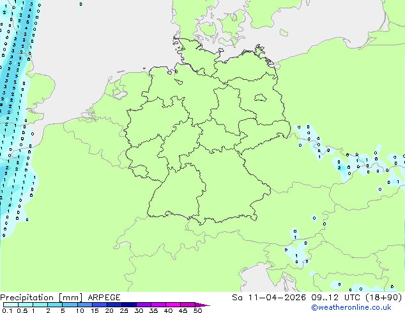Viewport: 405px width, 313px height.
Task: Click the 1–2 mm legend color swatch
Action: (x=40, y=305)
